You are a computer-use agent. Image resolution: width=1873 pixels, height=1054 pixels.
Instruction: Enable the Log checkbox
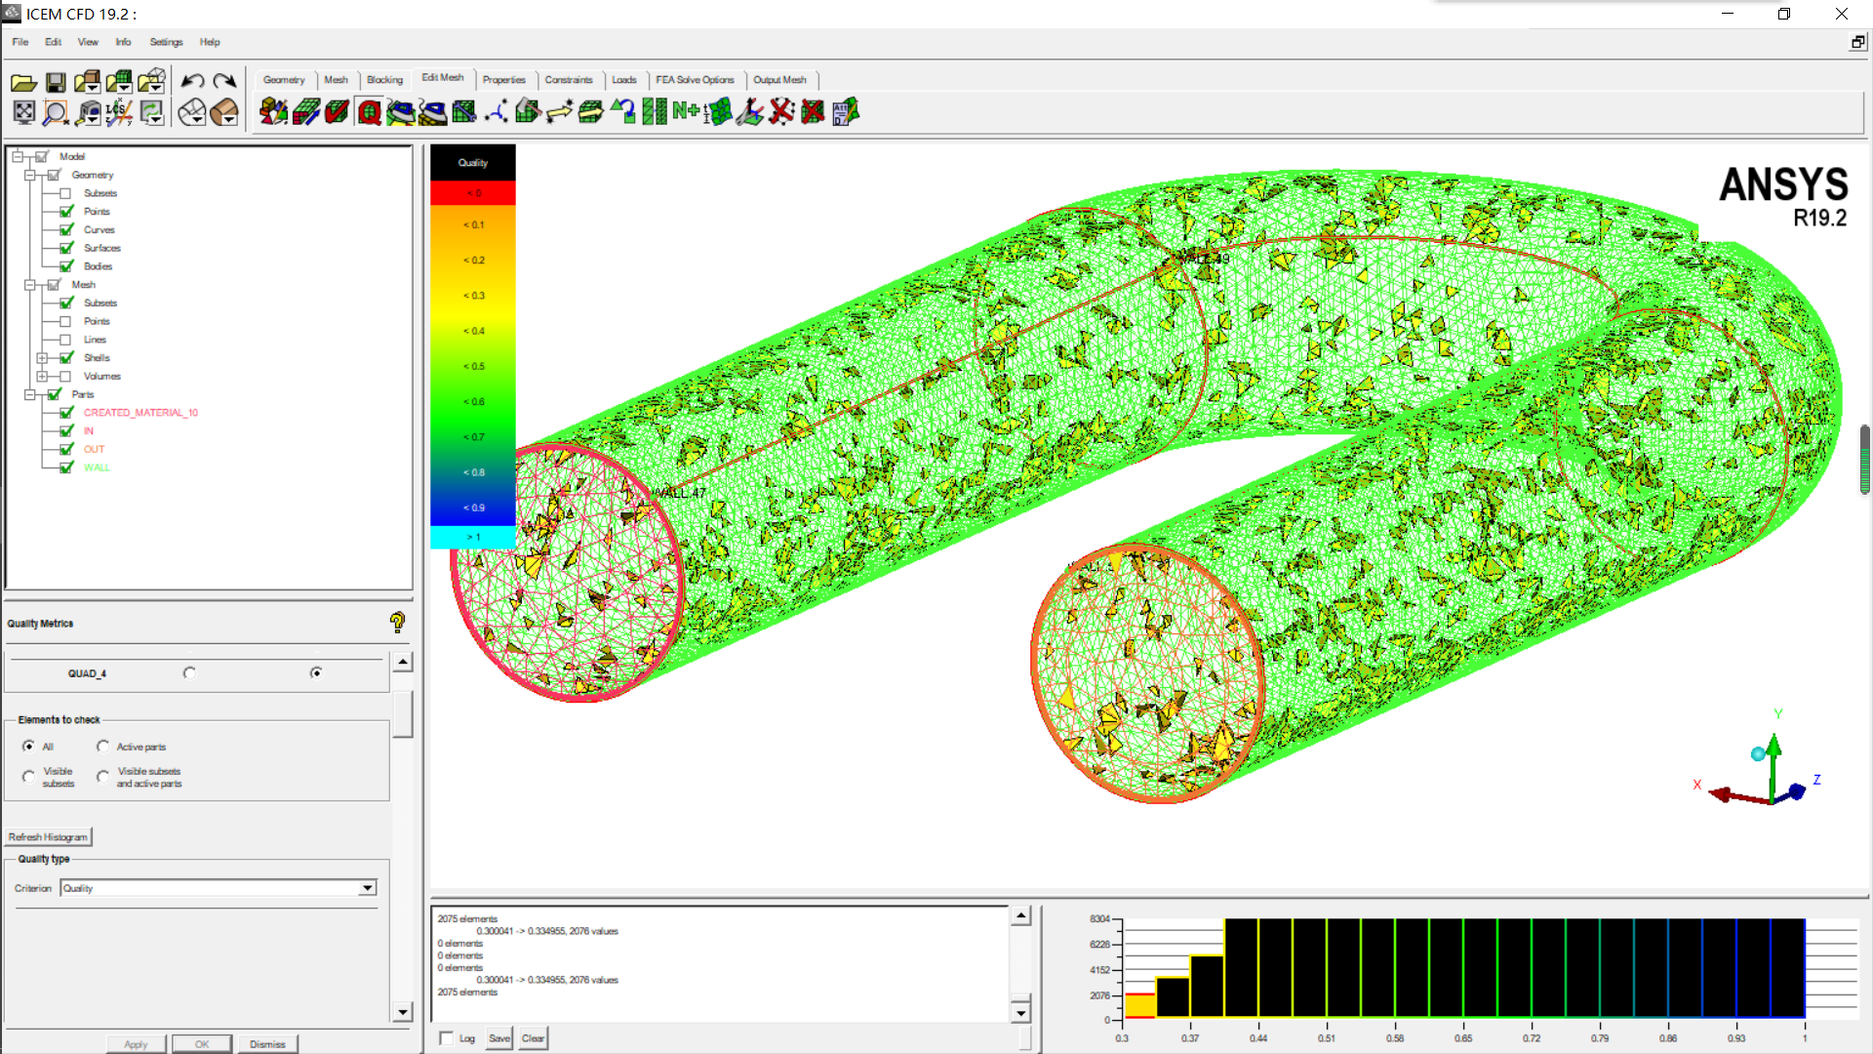[x=447, y=1038]
